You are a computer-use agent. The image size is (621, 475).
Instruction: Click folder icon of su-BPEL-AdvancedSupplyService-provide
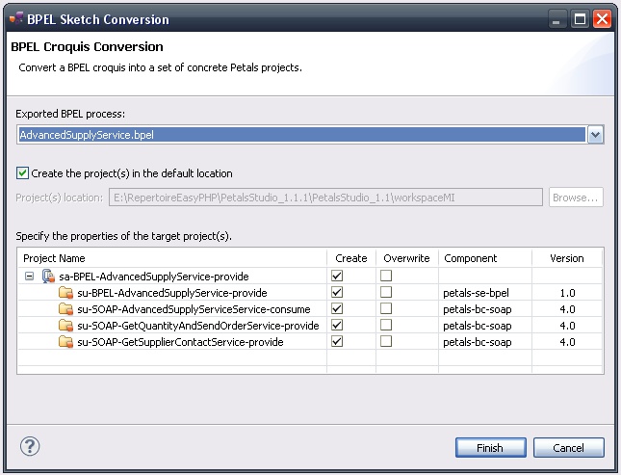coord(65,293)
